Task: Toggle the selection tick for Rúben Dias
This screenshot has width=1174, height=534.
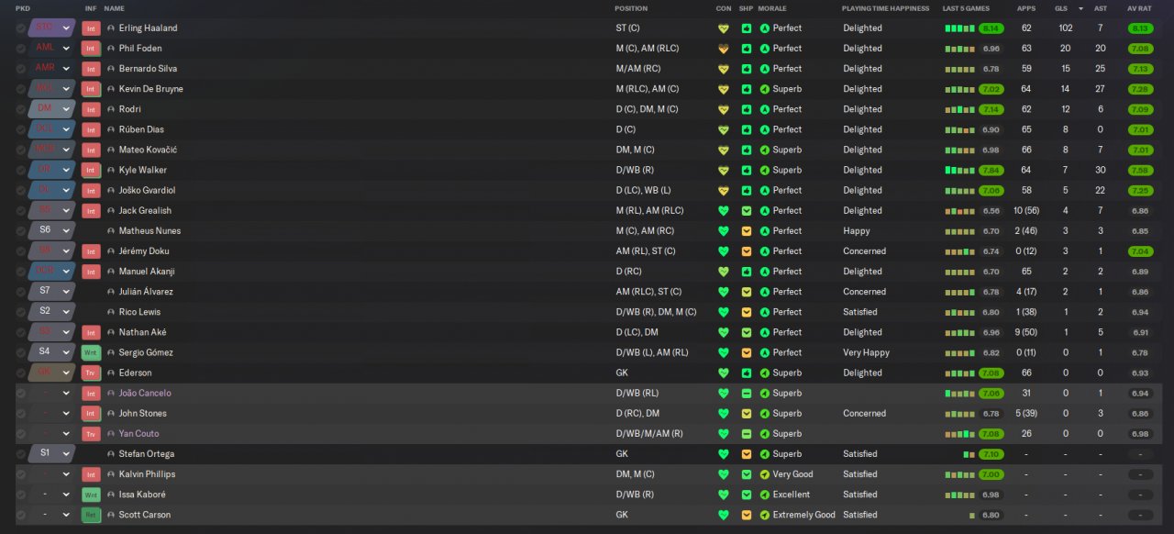Action: (x=20, y=129)
